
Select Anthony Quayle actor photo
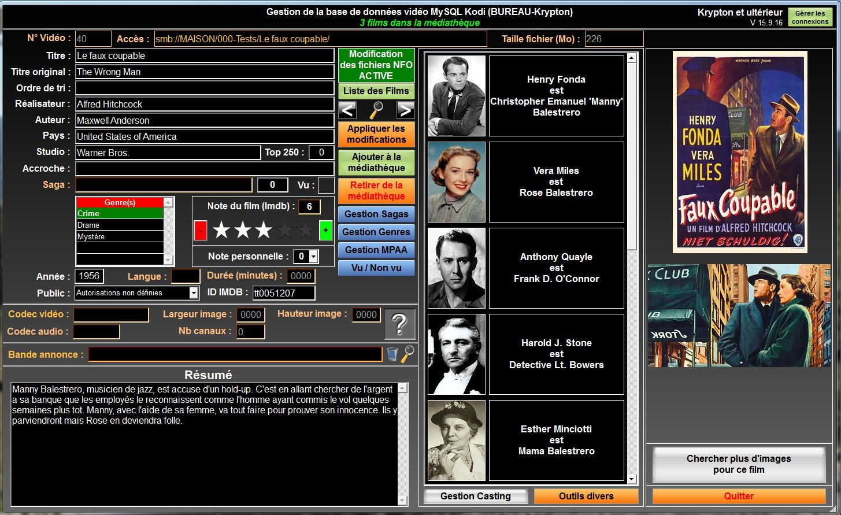457,268
